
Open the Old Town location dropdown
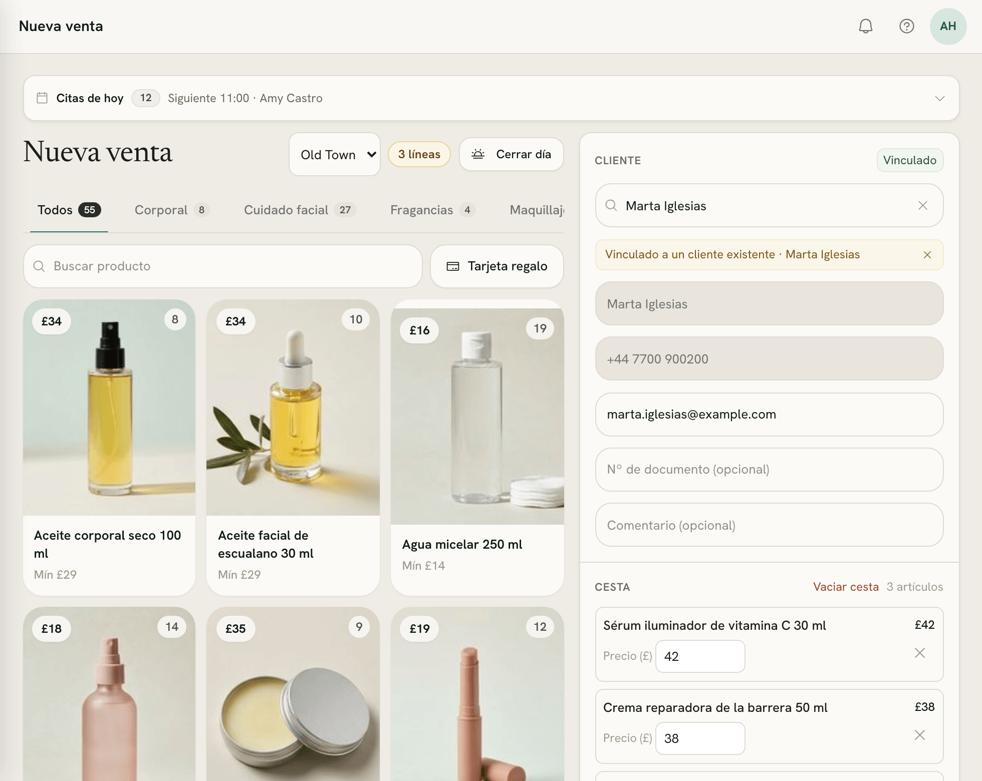pos(335,154)
